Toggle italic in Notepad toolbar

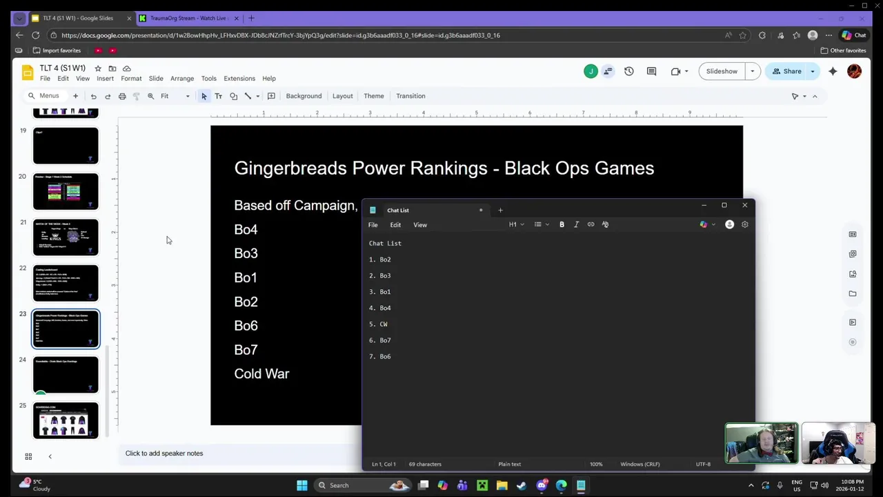pos(576,224)
